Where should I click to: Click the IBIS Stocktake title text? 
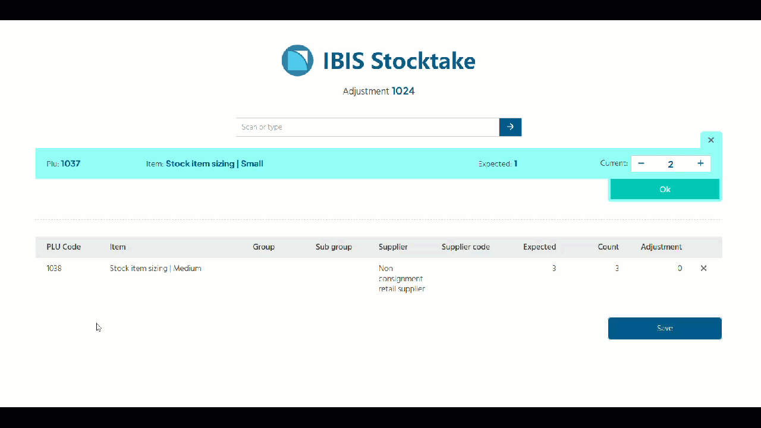(399, 61)
